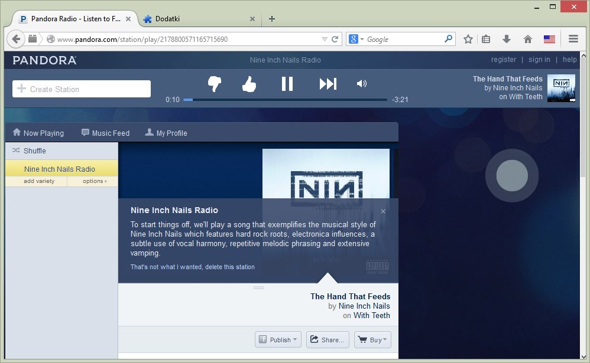Switch to Music Feed tab

pyautogui.click(x=105, y=133)
